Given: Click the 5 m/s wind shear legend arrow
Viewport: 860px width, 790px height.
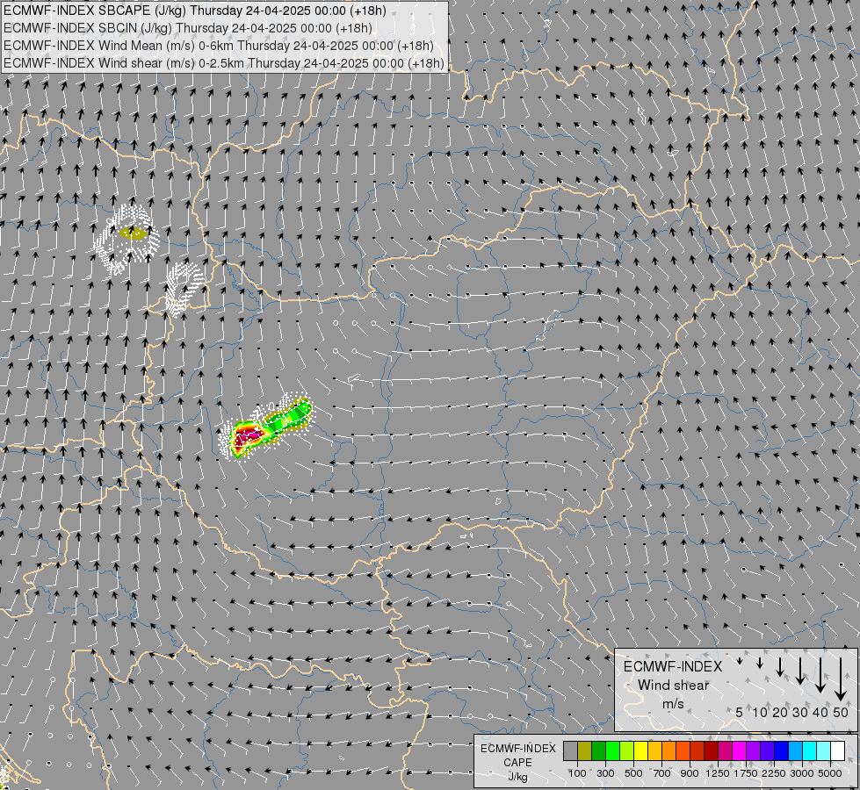Looking at the screenshot, I should (x=740, y=661).
